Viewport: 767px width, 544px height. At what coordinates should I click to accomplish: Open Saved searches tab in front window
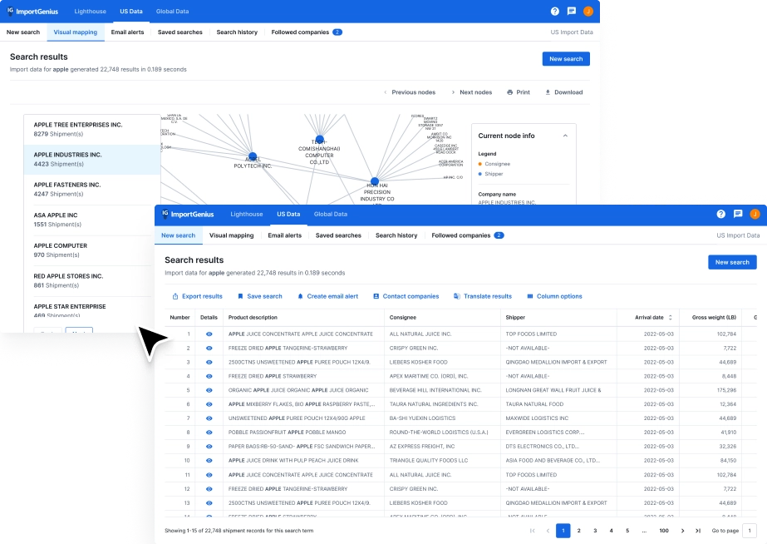point(338,235)
